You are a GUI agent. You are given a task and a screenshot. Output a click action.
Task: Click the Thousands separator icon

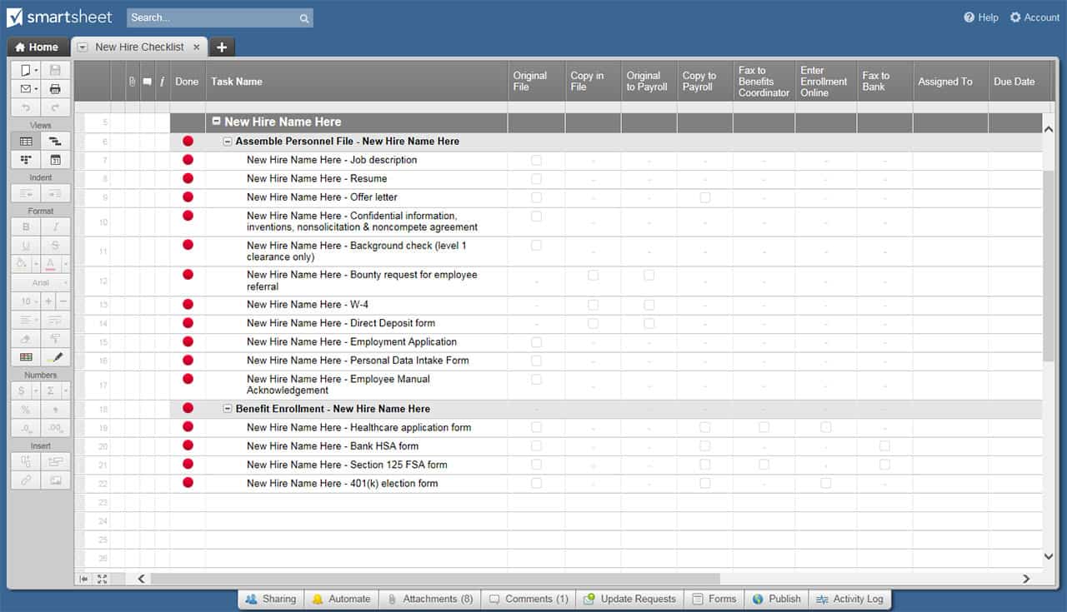point(55,410)
